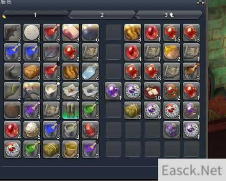Switch to inventory tab 1
The height and width of the screenshot is (181, 226).
coord(35,15)
